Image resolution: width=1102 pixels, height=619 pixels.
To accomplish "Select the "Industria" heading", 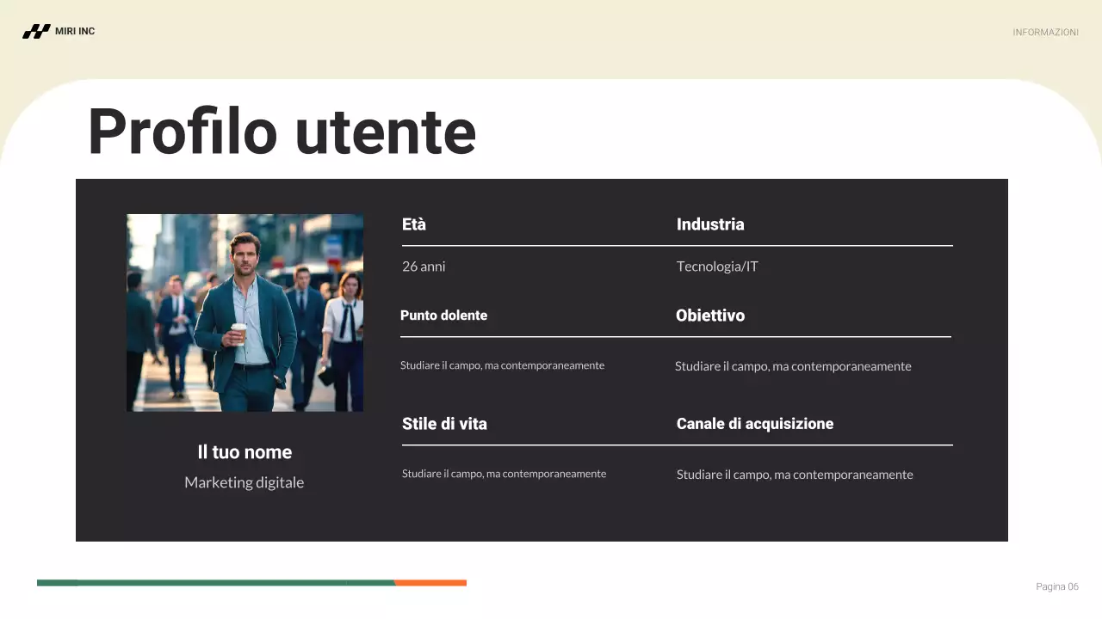I will (710, 224).
